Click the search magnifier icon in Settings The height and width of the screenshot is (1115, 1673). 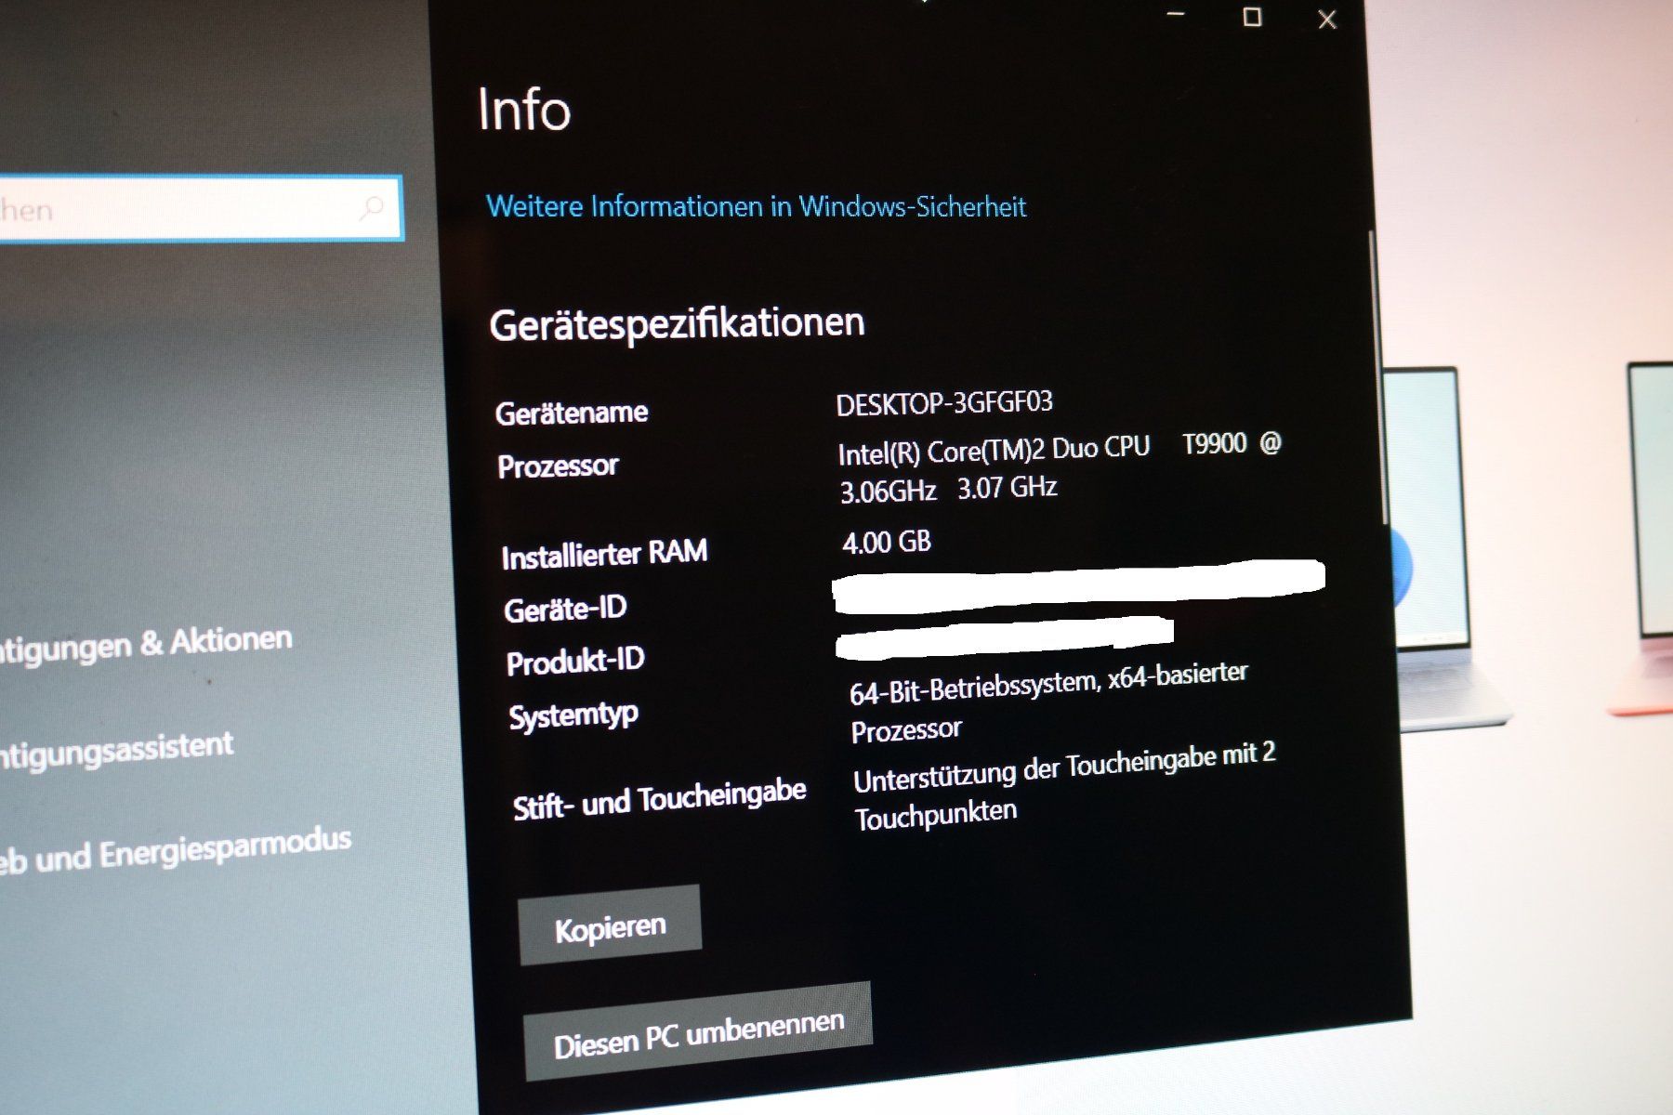click(x=372, y=206)
